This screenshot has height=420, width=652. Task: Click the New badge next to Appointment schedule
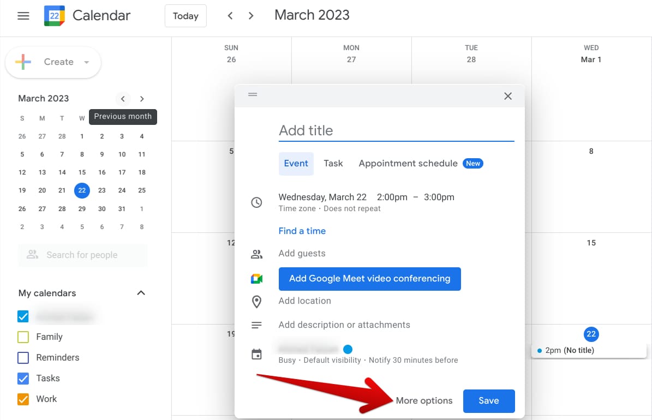click(x=473, y=164)
